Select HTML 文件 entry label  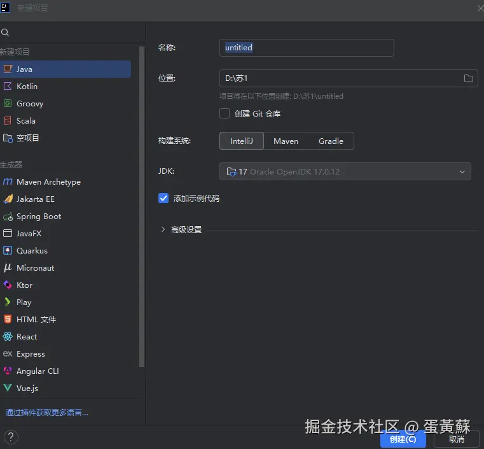coord(36,319)
